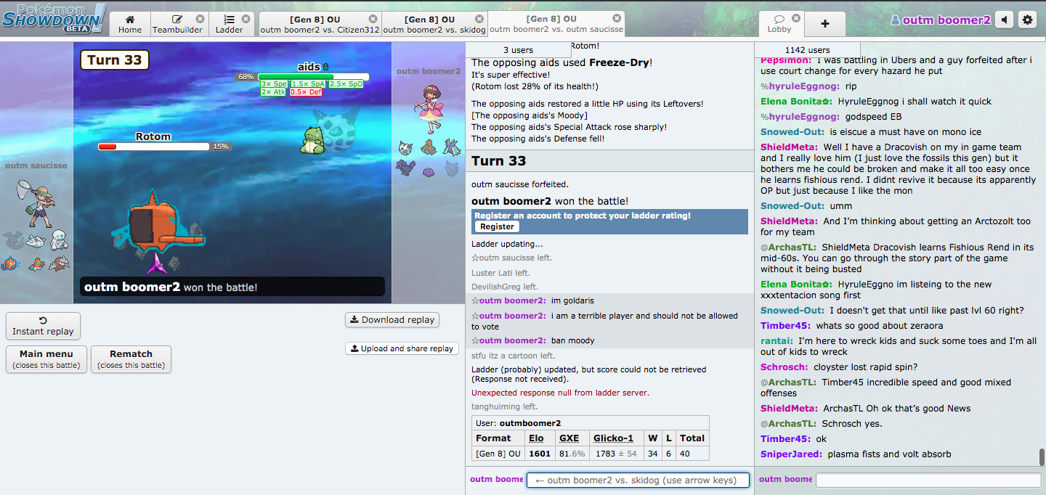Focus the battle chat message input
The image size is (1046, 495).
pyautogui.click(x=637, y=480)
